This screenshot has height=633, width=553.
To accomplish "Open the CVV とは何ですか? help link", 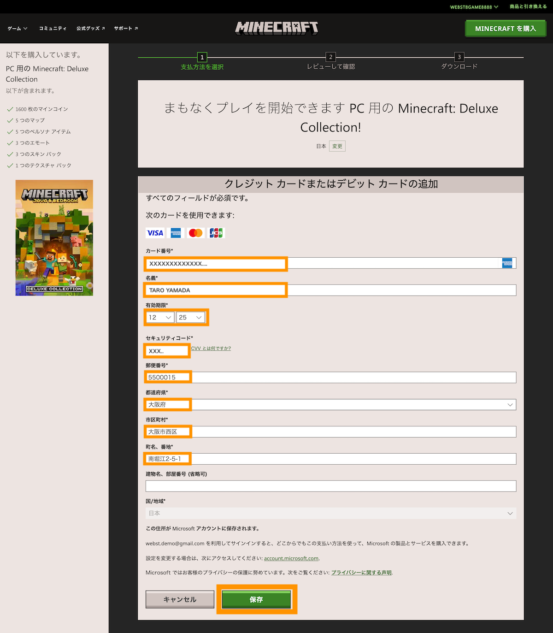I will pyautogui.click(x=211, y=348).
